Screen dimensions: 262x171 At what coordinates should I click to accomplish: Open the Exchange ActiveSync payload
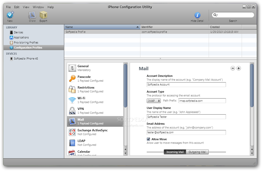point(95,132)
